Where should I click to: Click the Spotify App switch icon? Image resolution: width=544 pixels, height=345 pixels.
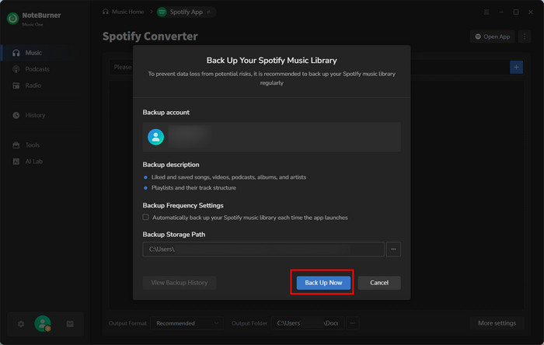click(x=208, y=12)
